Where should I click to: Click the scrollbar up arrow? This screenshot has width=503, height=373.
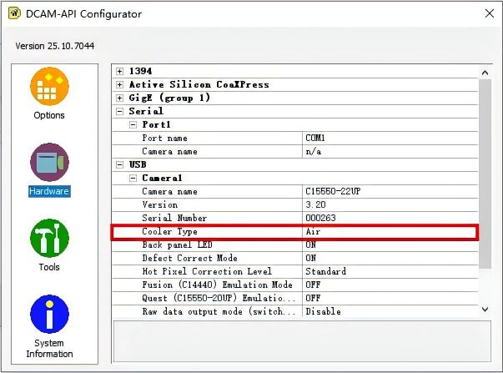pyautogui.click(x=485, y=73)
